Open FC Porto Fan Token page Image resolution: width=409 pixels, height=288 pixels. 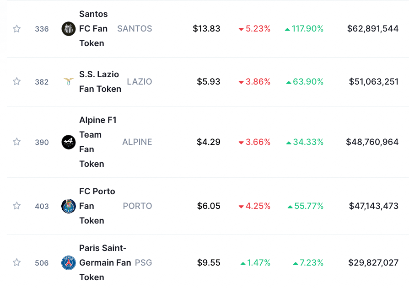click(x=97, y=206)
